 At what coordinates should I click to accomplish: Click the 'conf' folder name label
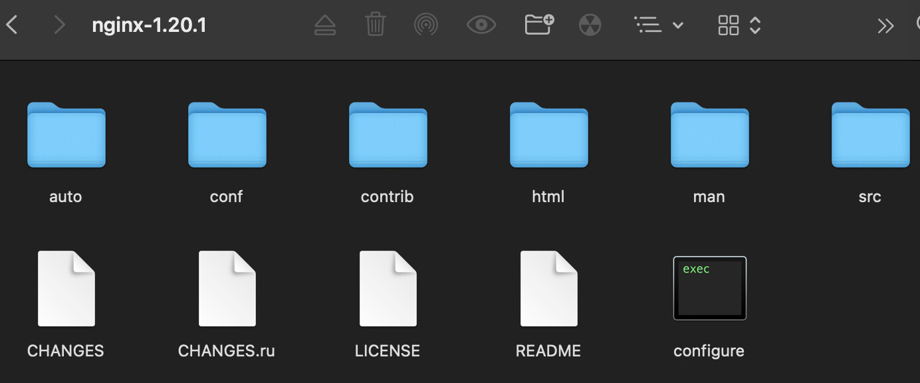[x=226, y=197]
